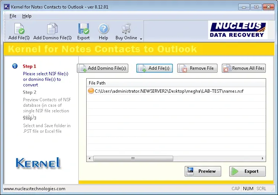The image size is (278, 195).
Task: Click the green-arrow Export button at the bottom
Action: (247, 171)
